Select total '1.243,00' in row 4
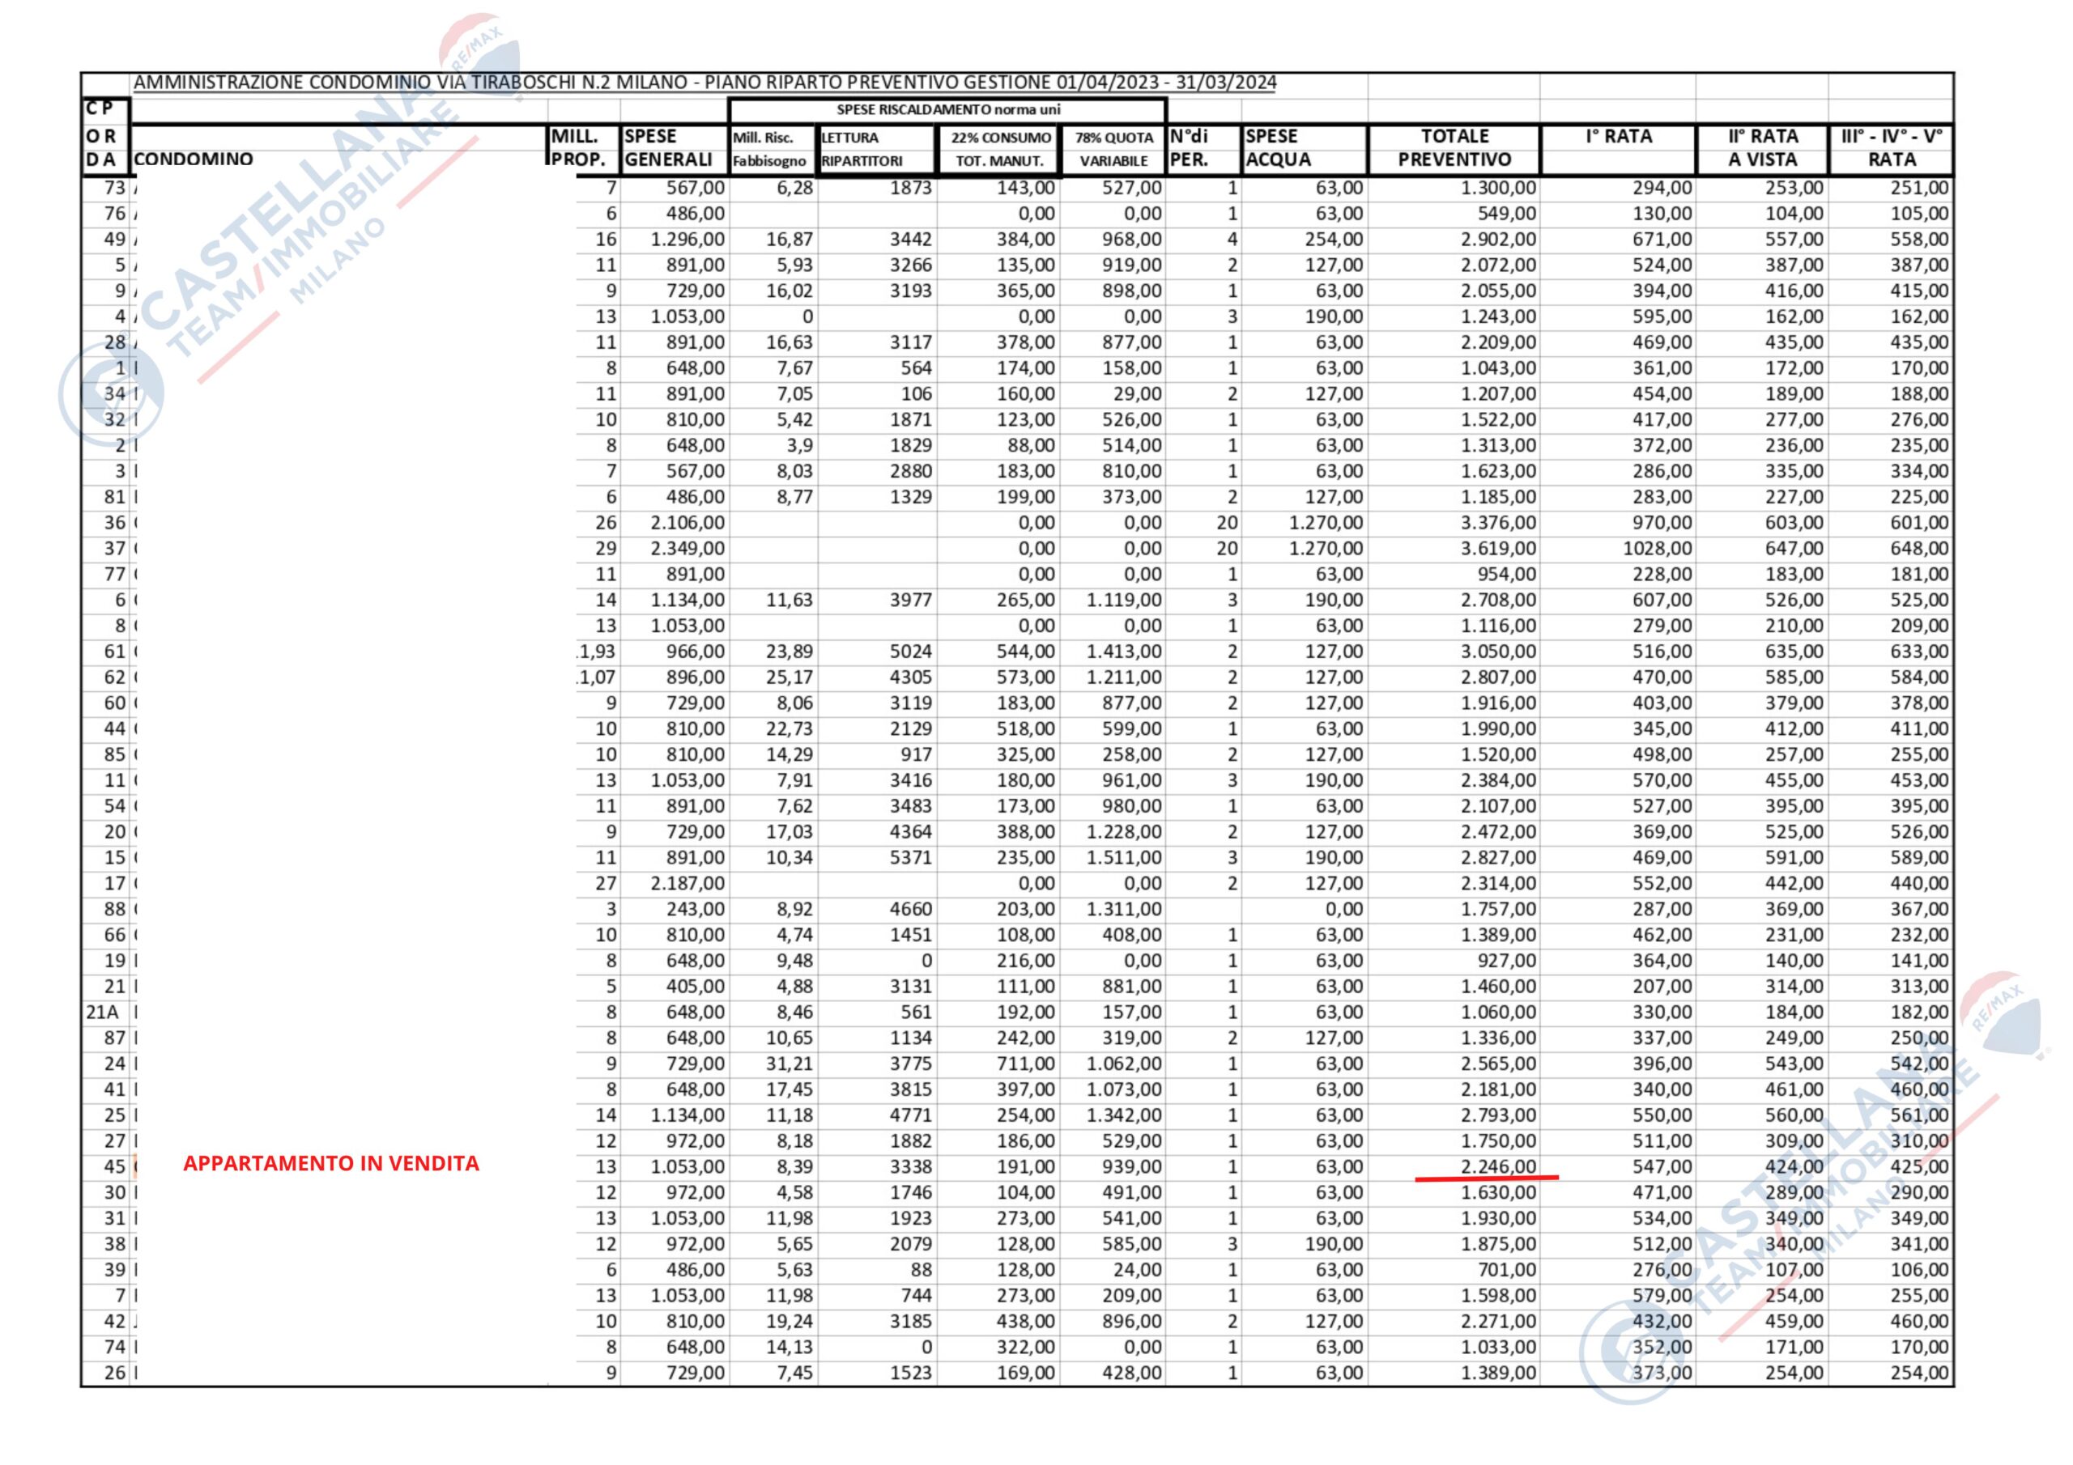The width and height of the screenshot is (2073, 1465). [x=1498, y=316]
